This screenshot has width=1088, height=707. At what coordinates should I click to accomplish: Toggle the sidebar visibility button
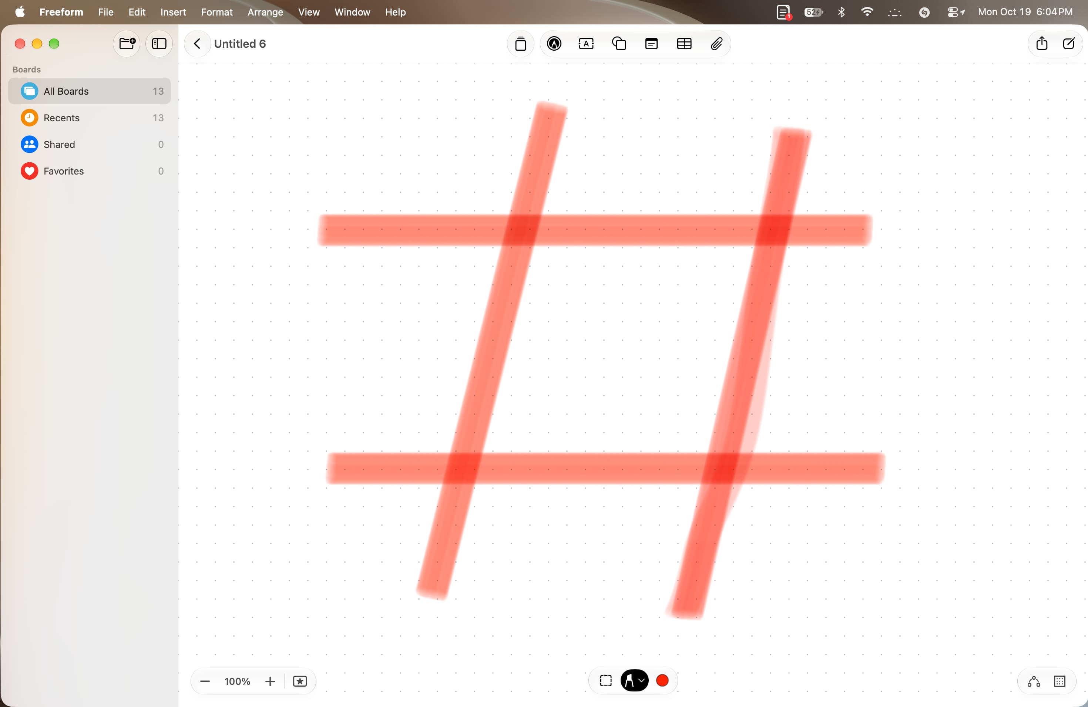(x=159, y=44)
